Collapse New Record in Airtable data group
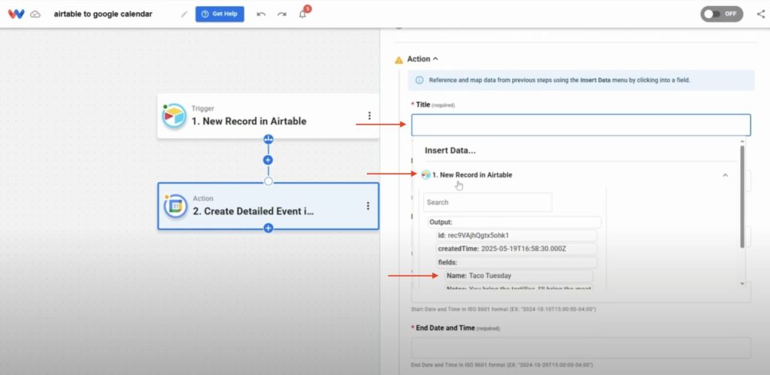The height and width of the screenshot is (375, 770). (726, 175)
